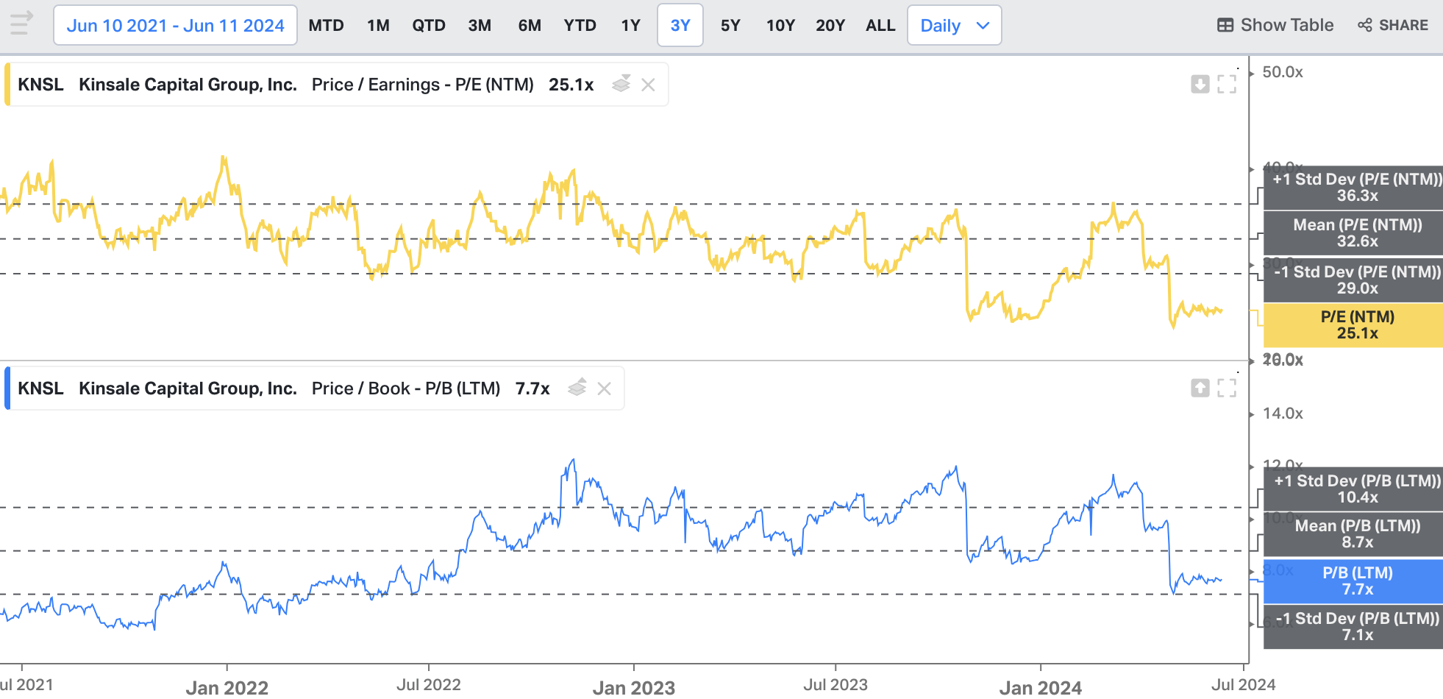Click the -1 Std Dev (P/E (NTM)) 29.0x label
The image size is (1443, 699).
tap(1353, 280)
